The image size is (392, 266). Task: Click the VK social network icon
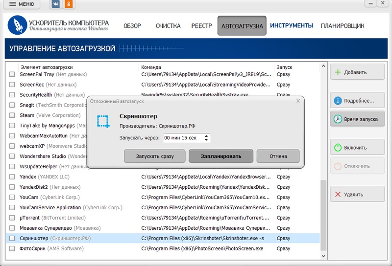pos(56,4)
